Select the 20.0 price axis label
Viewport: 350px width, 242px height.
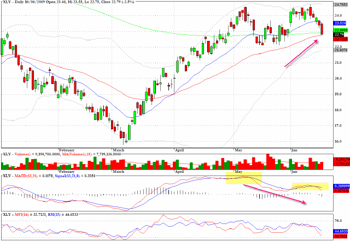tap(338, 78)
